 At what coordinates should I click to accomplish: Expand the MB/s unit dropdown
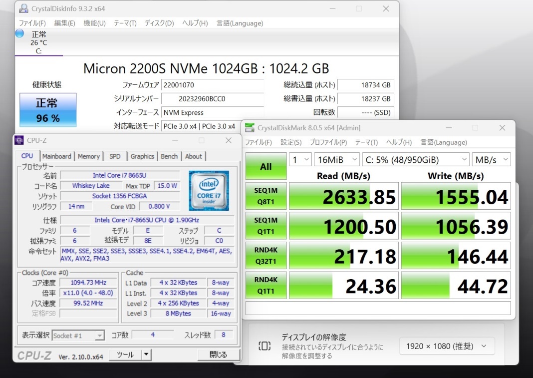coord(491,160)
